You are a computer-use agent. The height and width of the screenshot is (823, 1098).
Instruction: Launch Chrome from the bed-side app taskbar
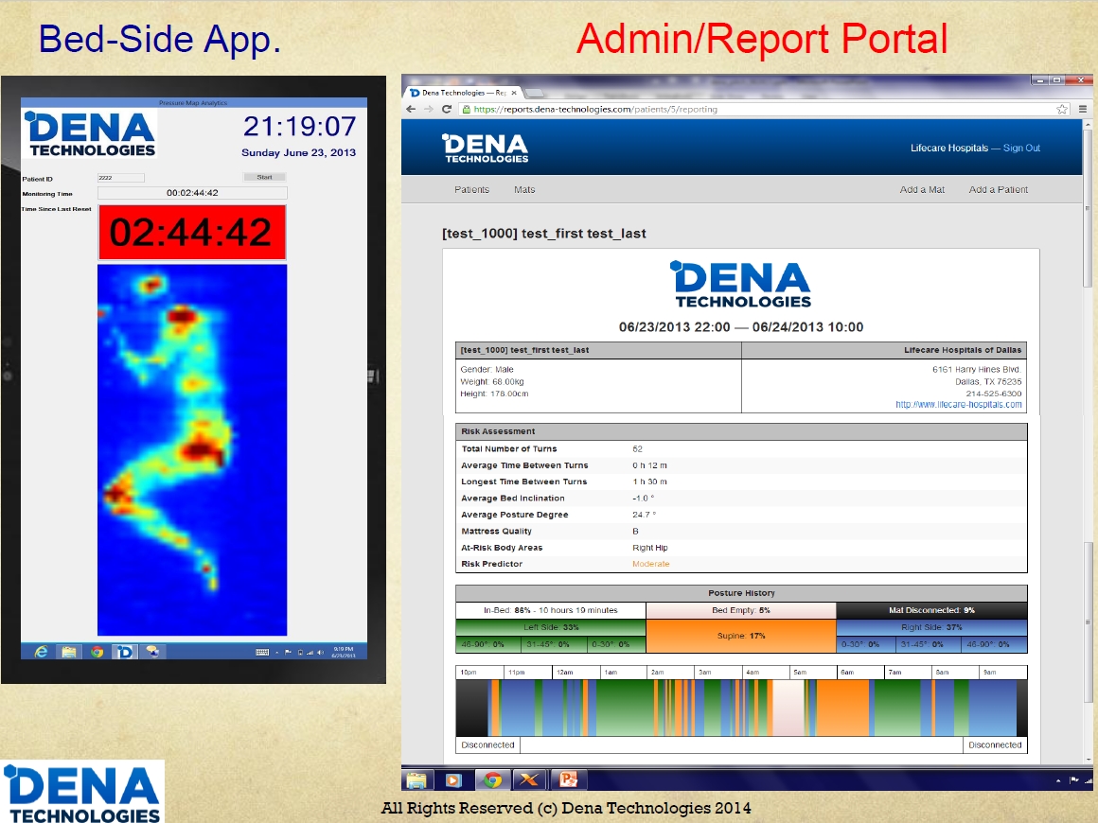pyautogui.click(x=97, y=652)
